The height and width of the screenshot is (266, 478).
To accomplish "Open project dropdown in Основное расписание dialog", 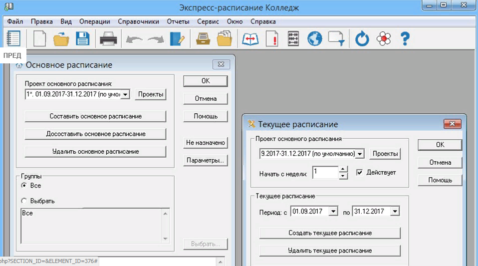I will [x=125, y=94].
